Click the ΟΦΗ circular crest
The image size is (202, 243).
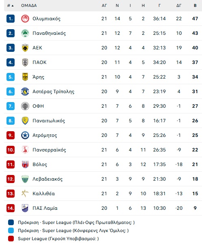click(25, 106)
